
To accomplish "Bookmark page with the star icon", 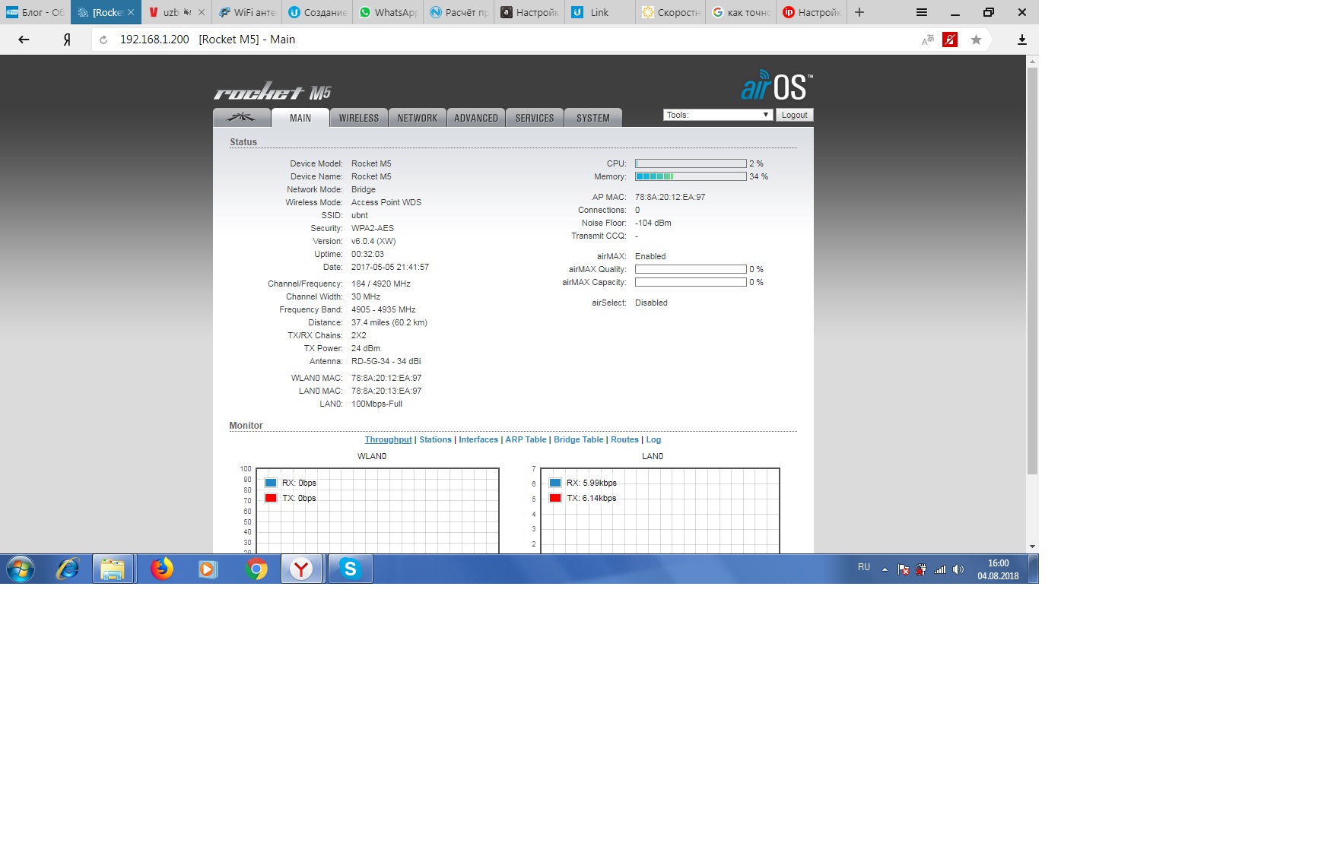I will click(976, 40).
